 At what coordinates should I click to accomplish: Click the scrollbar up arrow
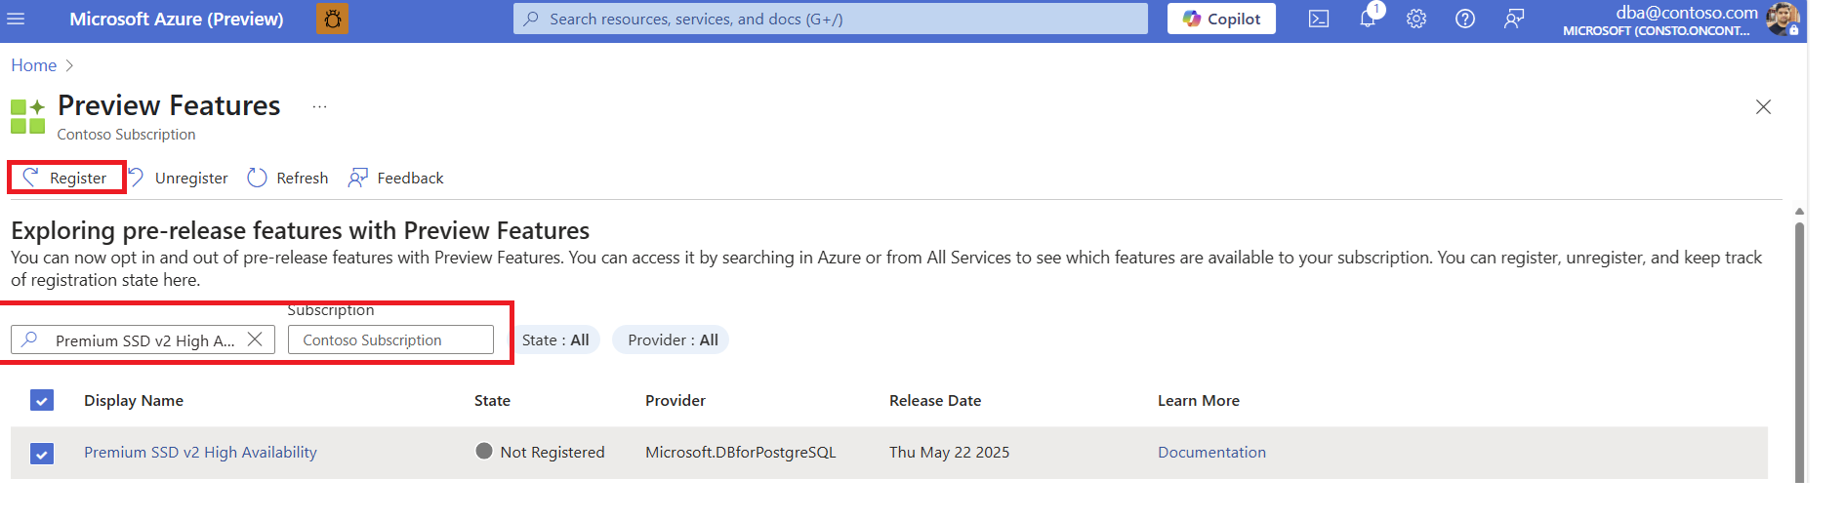click(x=1799, y=211)
